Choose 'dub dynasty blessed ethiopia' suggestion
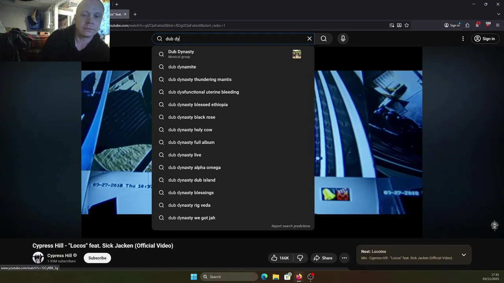The width and height of the screenshot is (504, 283). point(233,105)
